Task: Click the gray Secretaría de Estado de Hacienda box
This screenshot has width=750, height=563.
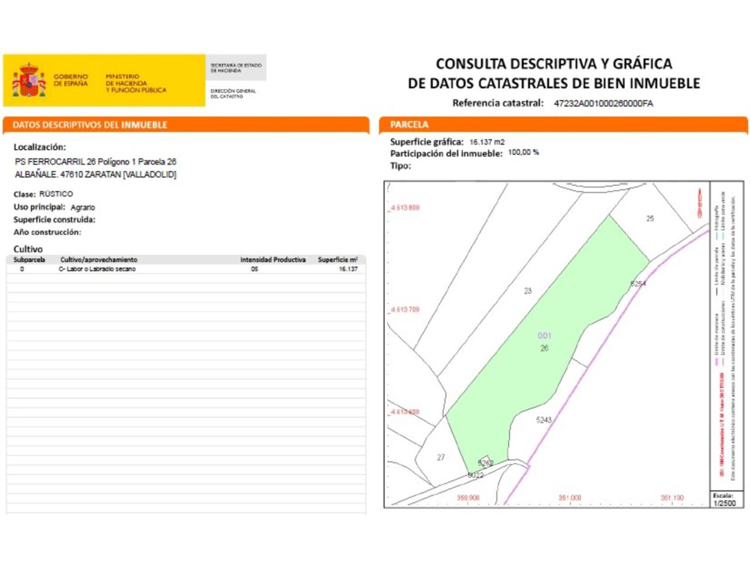Action: point(236,68)
